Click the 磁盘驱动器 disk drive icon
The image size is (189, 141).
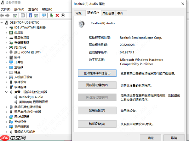click(11, 38)
